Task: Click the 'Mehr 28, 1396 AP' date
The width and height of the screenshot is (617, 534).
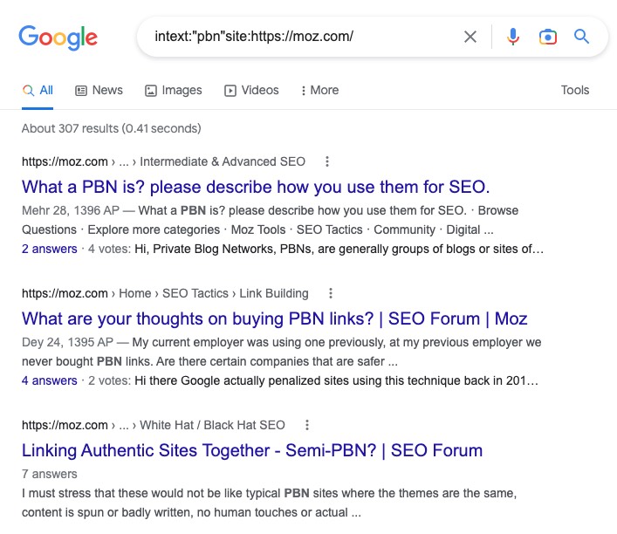Action: [71, 211]
